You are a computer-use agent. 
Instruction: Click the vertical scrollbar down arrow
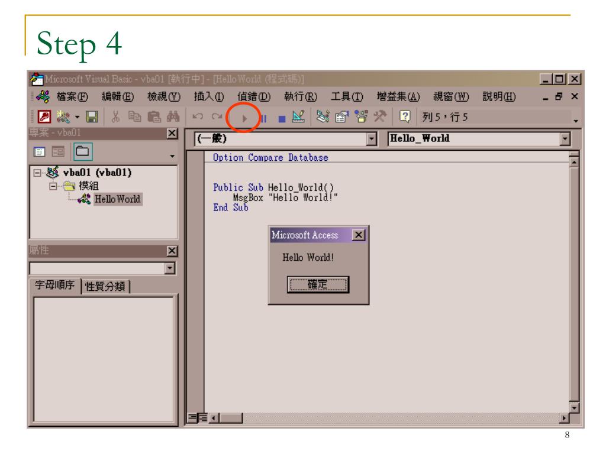pos(574,408)
